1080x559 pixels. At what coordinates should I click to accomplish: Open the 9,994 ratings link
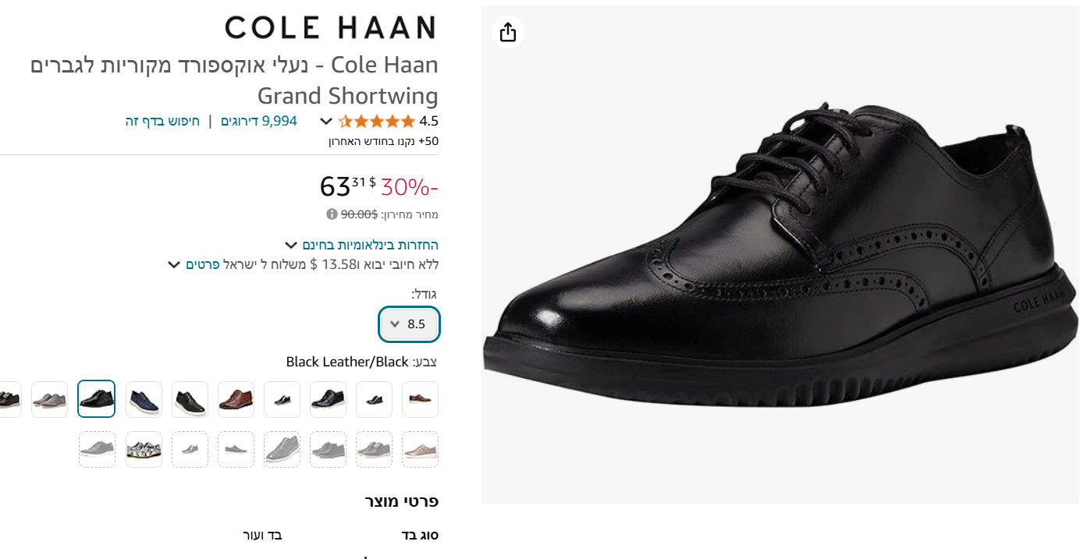[259, 121]
